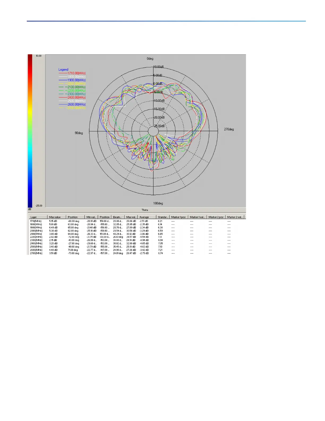
Task: Click the Marker 1 pos column header
Action: [x=179, y=217]
